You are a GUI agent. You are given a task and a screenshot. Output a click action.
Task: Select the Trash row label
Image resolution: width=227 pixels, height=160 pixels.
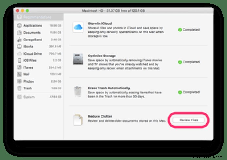point(27,88)
